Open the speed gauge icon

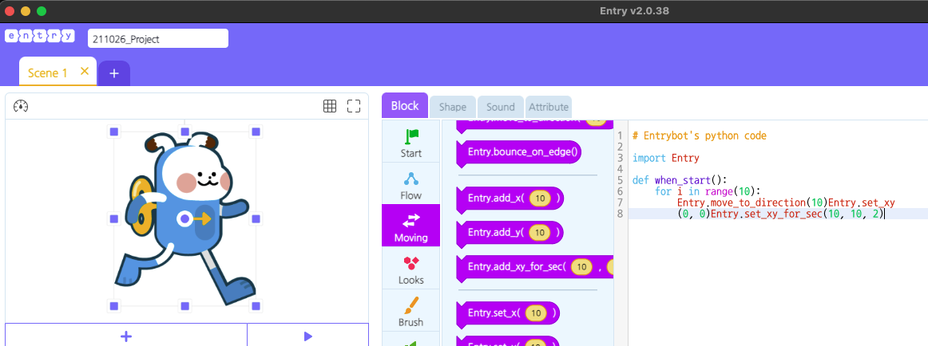pos(21,106)
